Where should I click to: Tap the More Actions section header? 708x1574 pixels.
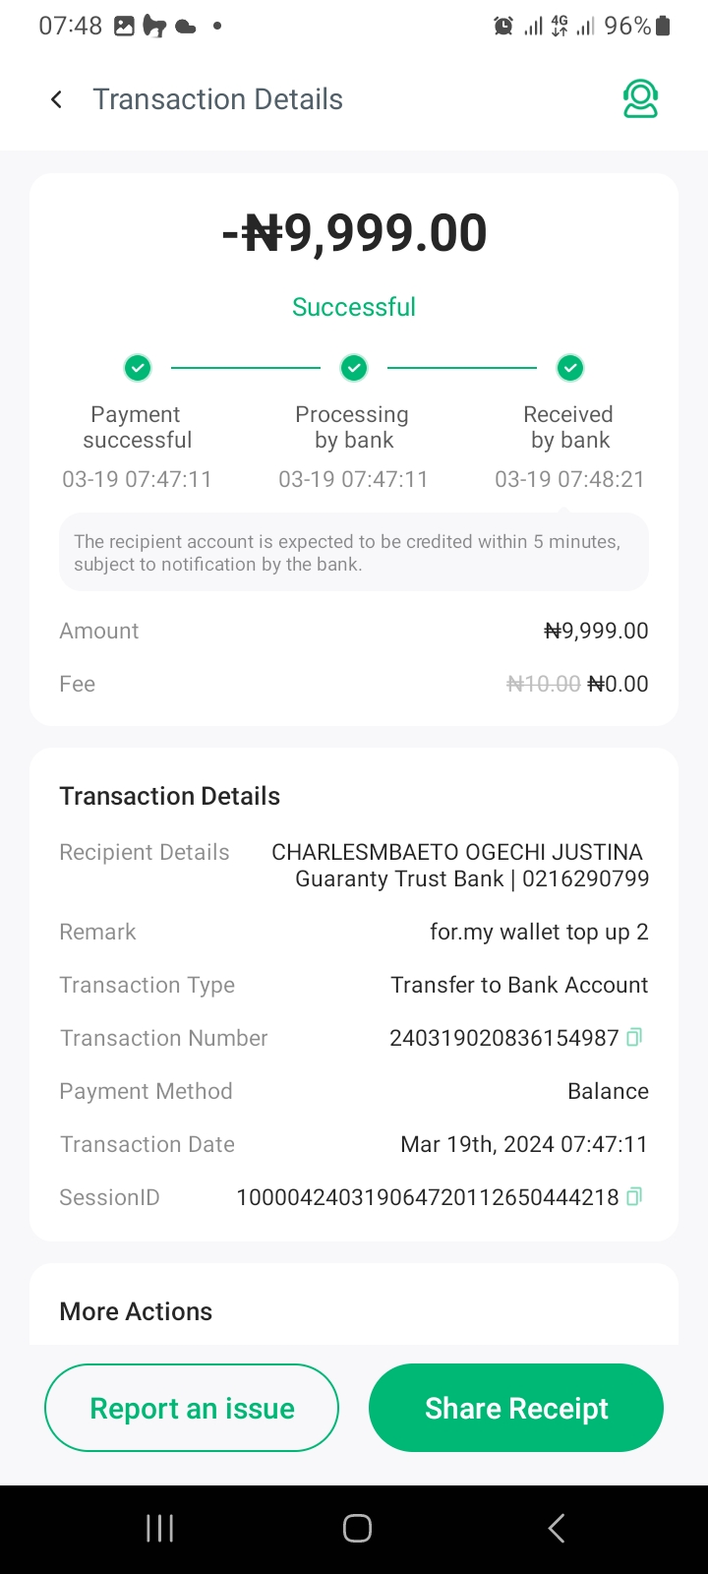pyautogui.click(x=136, y=1311)
